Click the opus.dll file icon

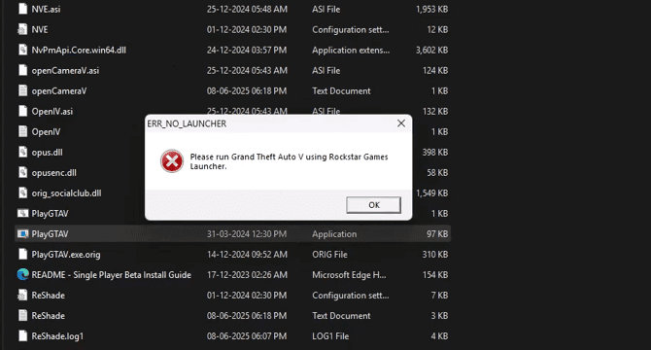click(x=23, y=152)
